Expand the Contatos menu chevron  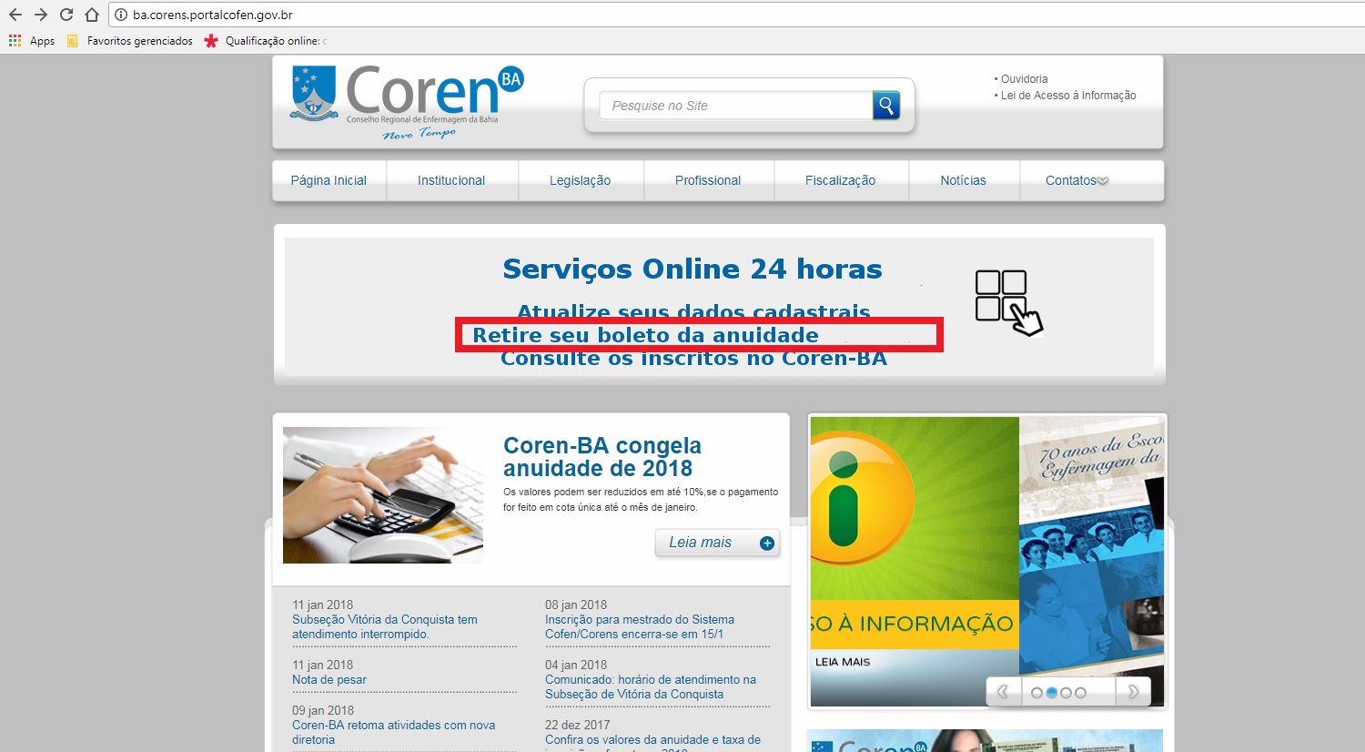[x=1103, y=181]
